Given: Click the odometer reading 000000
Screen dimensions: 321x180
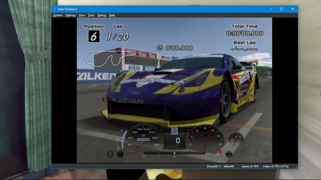Looking at the screenshot, I should pyautogui.click(x=143, y=139).
